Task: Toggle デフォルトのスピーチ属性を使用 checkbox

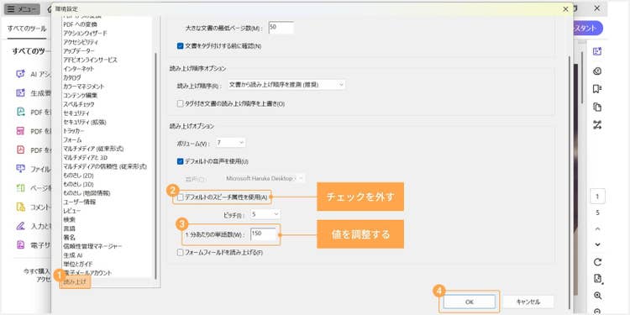Action: click(180, 197)
